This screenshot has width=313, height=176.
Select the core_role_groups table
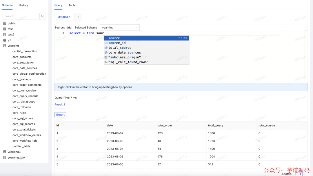[x=24, y=102]
